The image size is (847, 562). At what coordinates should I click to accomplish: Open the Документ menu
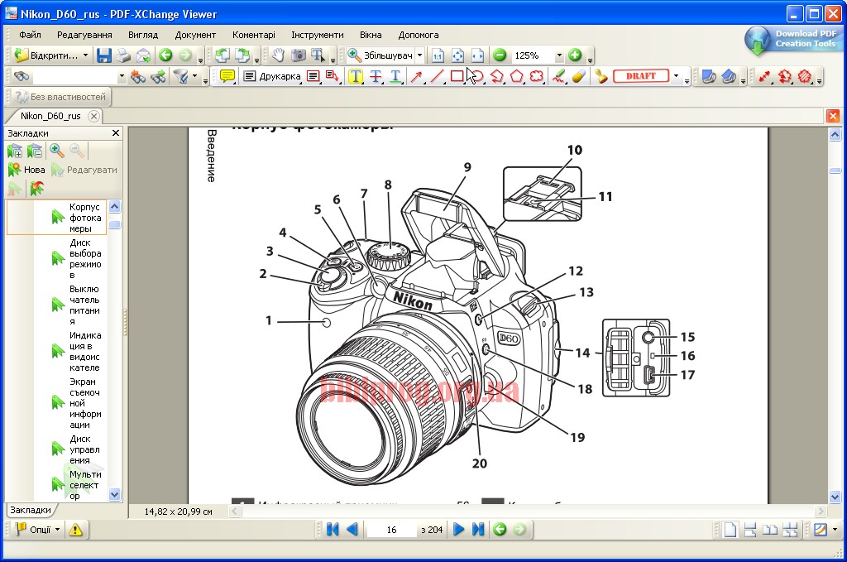(195, 35)
